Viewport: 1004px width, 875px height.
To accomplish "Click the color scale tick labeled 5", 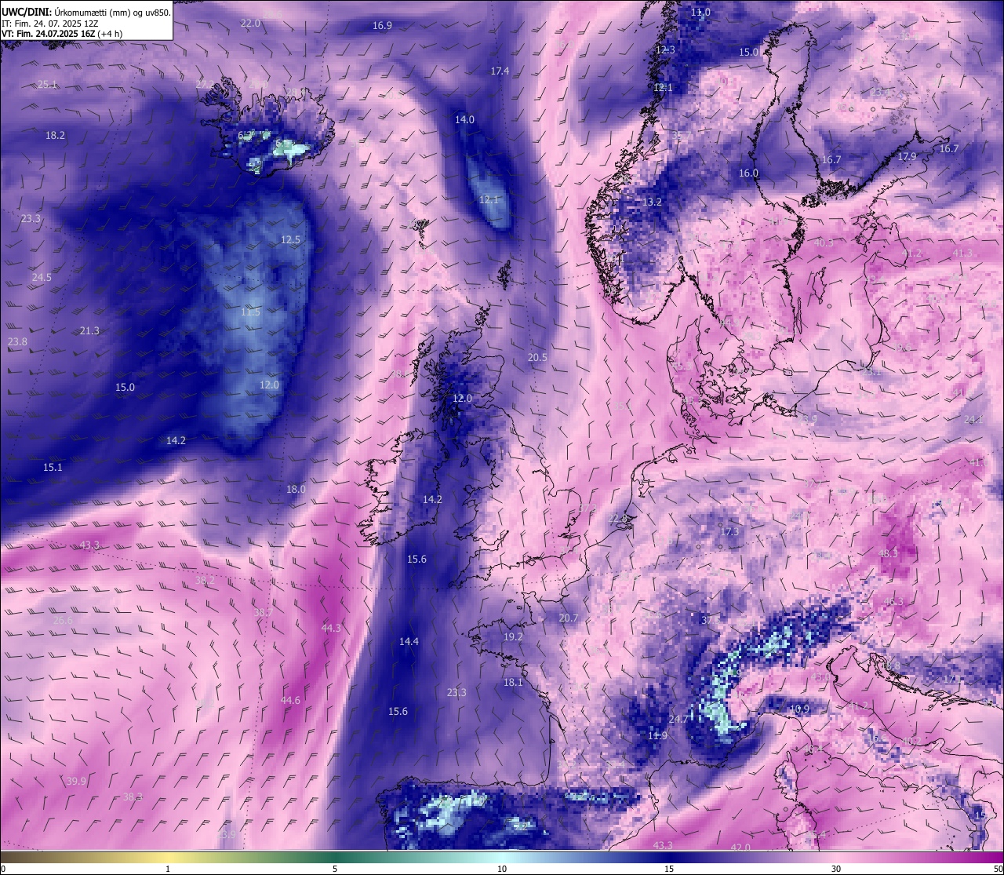I will tap(335, 869).
